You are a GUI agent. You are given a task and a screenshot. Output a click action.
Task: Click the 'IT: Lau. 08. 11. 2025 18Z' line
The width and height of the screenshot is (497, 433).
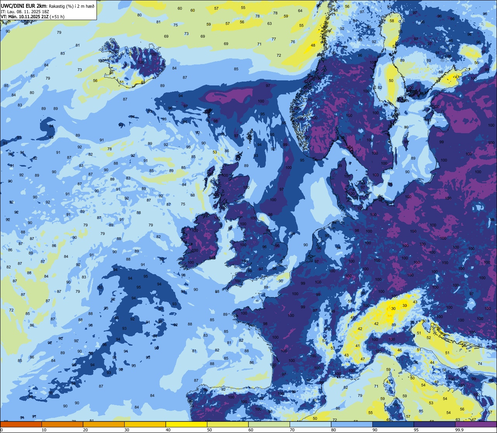pyautogui.click(x=25, y=11)
